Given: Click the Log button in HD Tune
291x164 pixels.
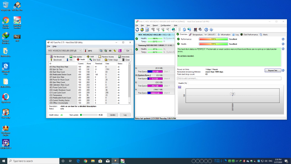Looking at the screenshot, I should click(125, 115).
